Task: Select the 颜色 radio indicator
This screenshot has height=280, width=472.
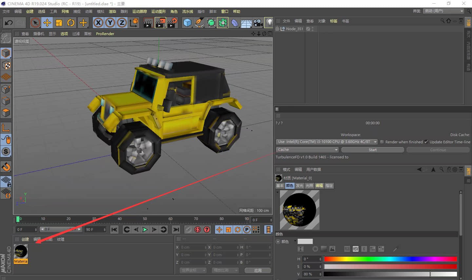Action: click(x=278, y=242)
